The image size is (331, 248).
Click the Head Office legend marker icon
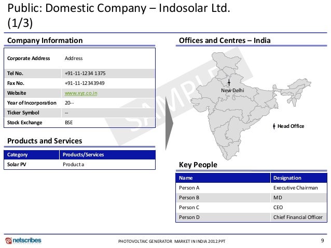pyautogui.click(x=274, y=126)
